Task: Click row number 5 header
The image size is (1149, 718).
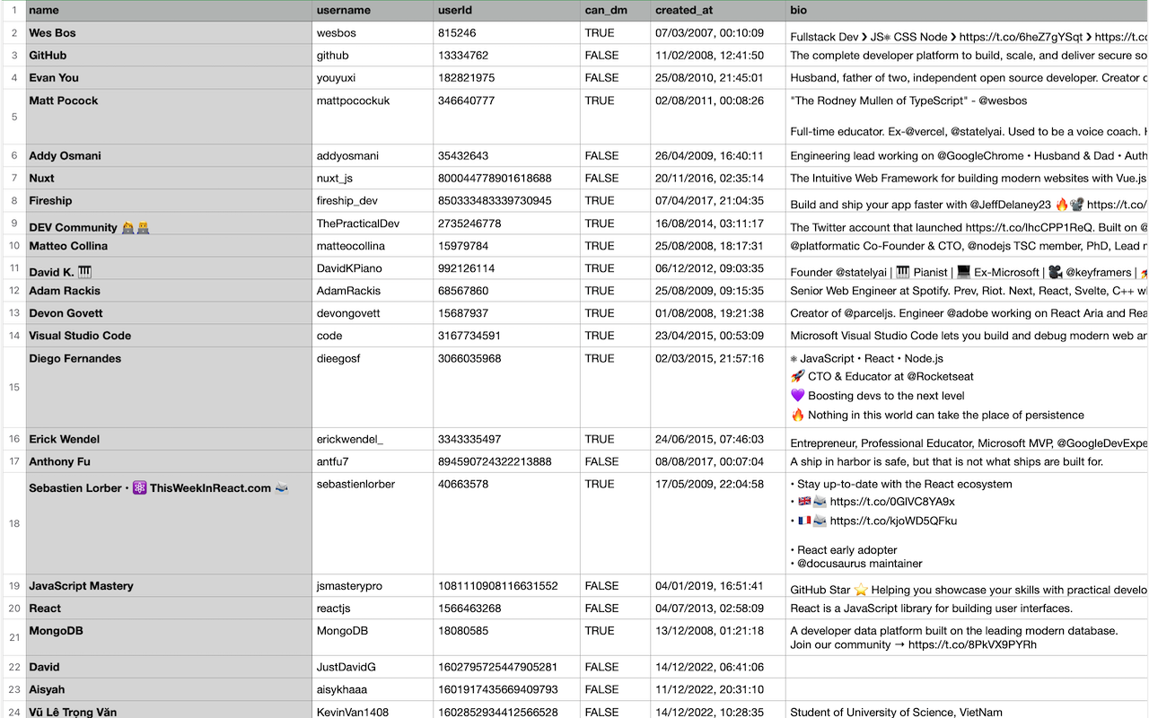Action: pos(13,117)
